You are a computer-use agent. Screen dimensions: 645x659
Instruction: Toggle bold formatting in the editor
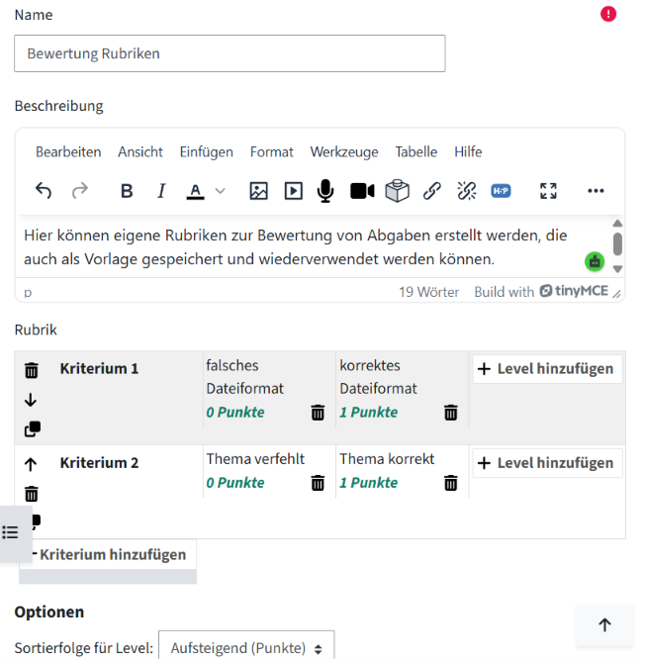(x=127, y=191)
